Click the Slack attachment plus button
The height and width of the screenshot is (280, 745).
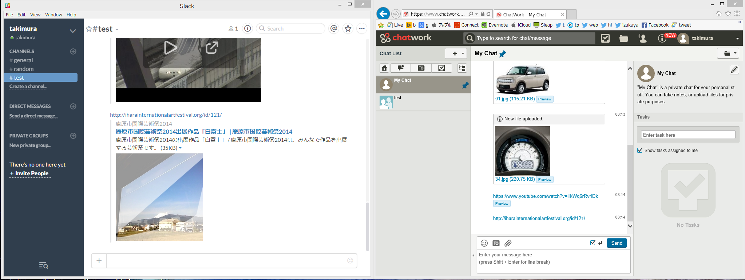click(99, 261)
